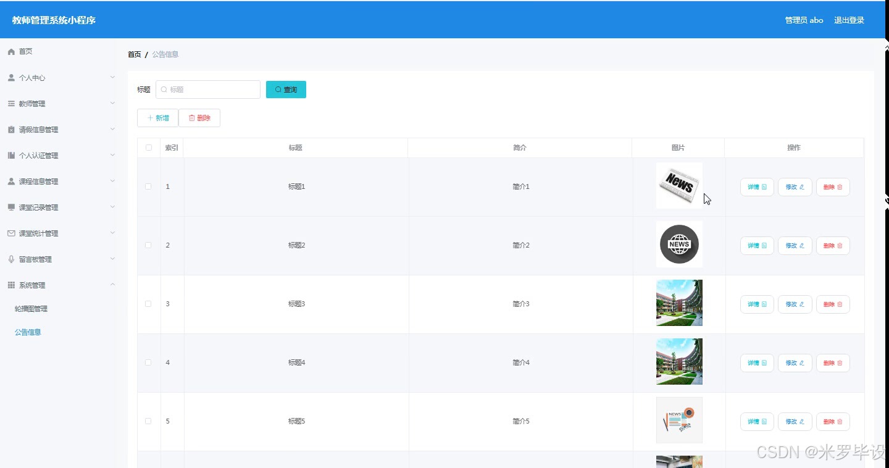Viewport: 889px width, 468px height.
Task: Click the 标题 search input field
Action: 208,90
